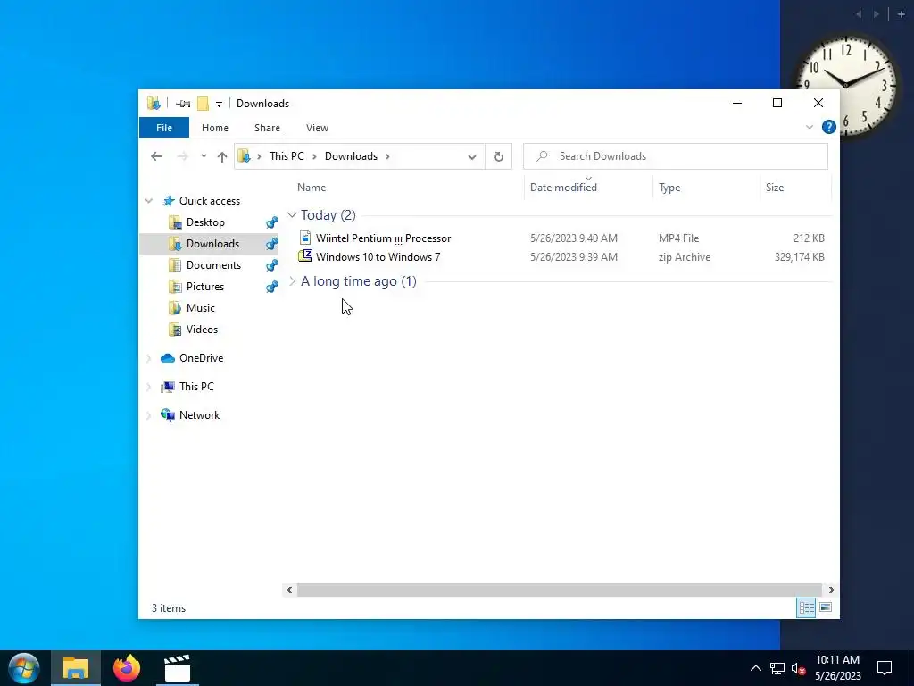Click Downloads in the address bar path

tap(351, 156)
